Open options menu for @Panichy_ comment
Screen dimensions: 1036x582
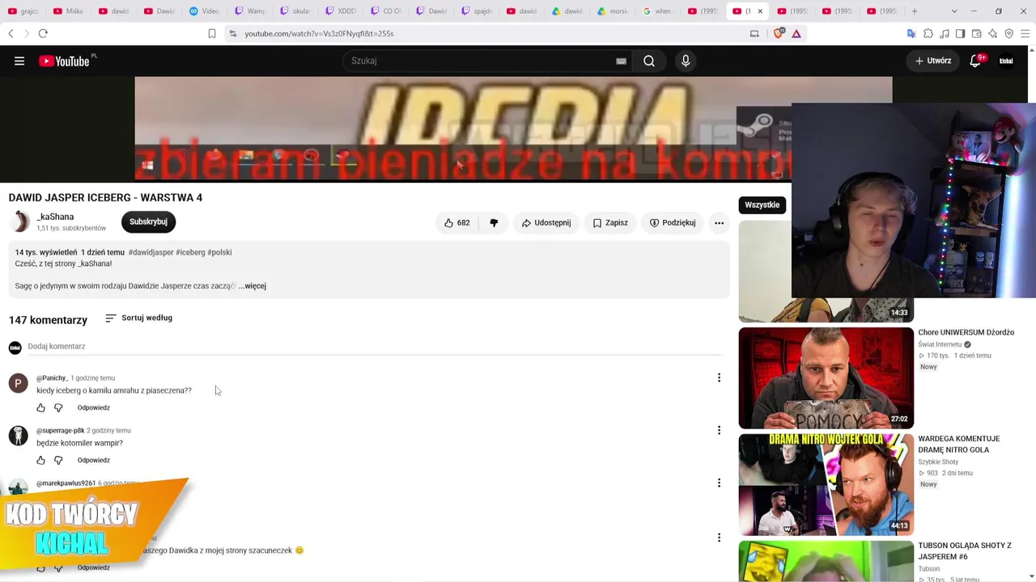point(719,377)
